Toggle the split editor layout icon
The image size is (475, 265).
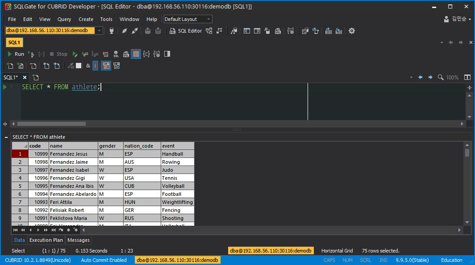tap(467, 77)
